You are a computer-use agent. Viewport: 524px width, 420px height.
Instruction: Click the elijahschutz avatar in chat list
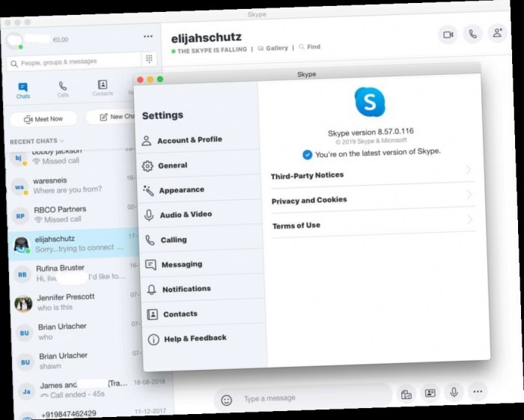22,246
